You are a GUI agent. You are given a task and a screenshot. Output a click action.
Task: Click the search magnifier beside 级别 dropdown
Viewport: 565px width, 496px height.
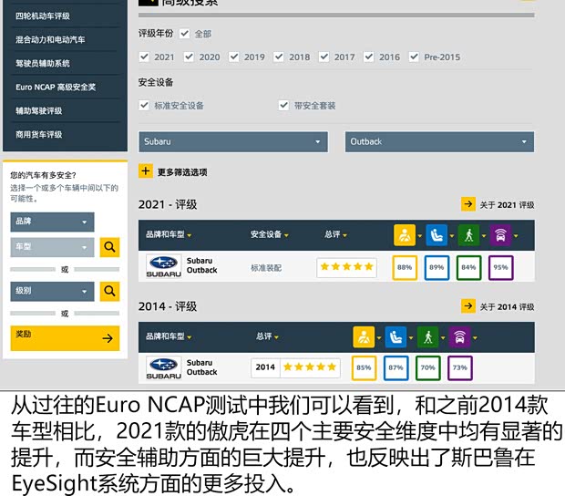[109, 291]
